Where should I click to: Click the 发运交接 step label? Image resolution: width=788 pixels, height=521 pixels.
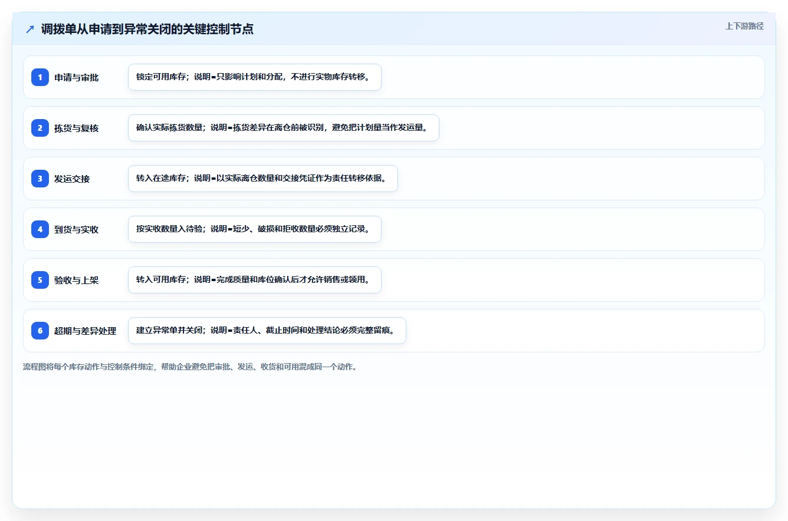(72, 179)
